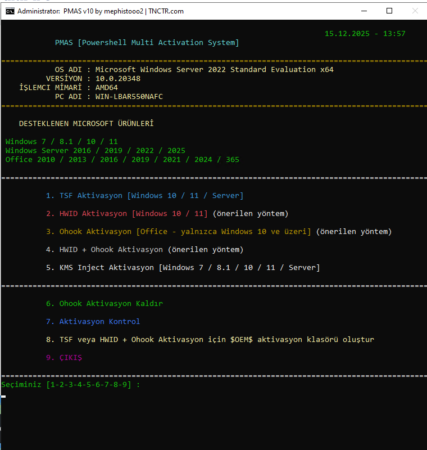Click menu option 1 TSF Aktivasyon
The image size is (427, 450).
[144, 196]
